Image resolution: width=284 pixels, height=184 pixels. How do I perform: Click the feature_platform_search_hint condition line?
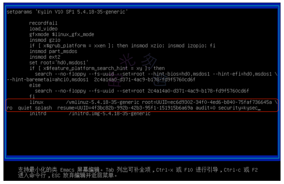pyautogui.click(x=97, y=68)
